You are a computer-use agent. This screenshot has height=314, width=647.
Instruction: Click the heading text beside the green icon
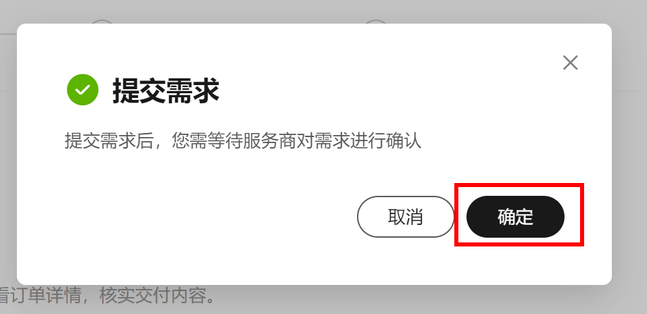[x=166, y=90]
